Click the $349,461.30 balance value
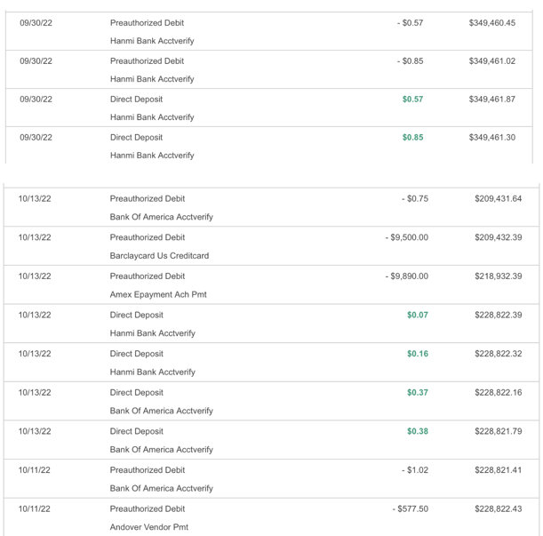 pyautogui.click(x=491, y=138)
